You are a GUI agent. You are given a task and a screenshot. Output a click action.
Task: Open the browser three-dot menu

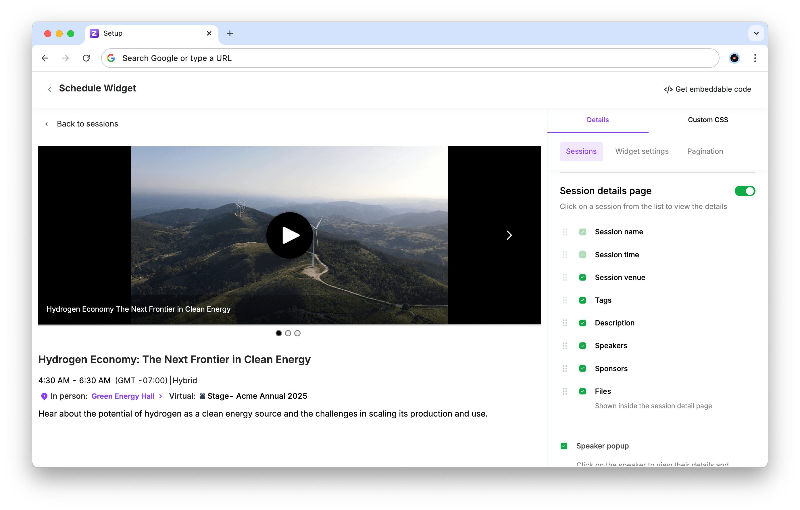pyautogui.click(x=755, y=58)
